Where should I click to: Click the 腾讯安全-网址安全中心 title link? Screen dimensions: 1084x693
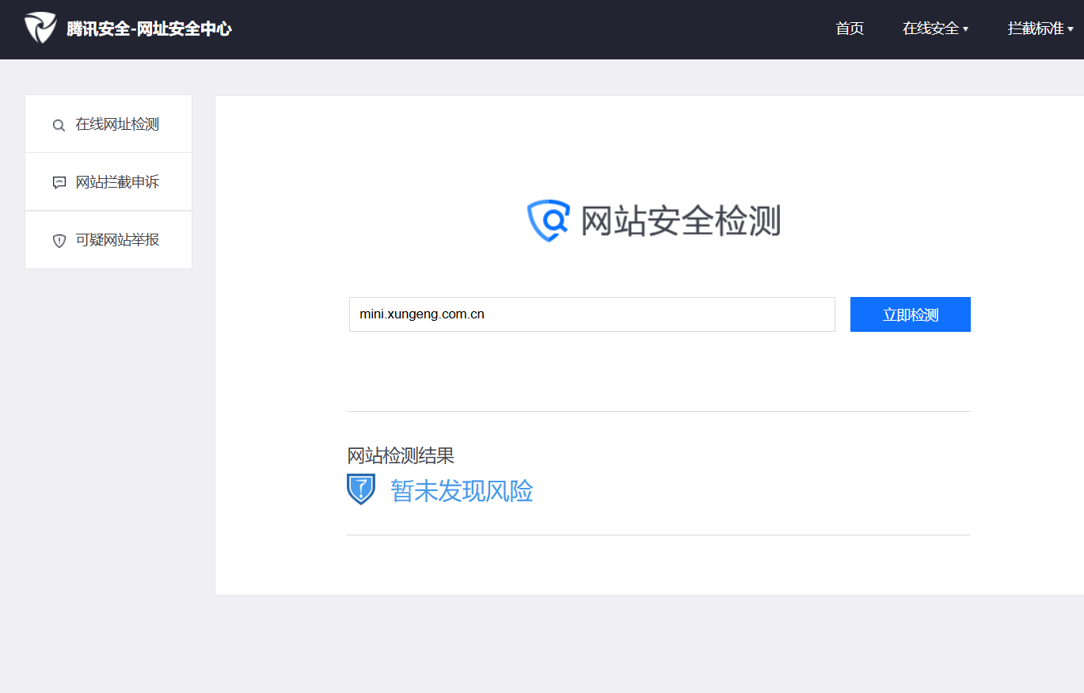point(149,29)
